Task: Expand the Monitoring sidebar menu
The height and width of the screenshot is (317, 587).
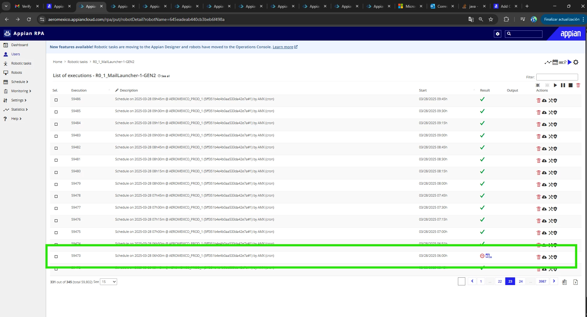Action: [21, 91]
